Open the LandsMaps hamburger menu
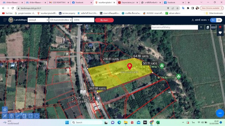Screen dimensions: 225x126 click(5, 20)
